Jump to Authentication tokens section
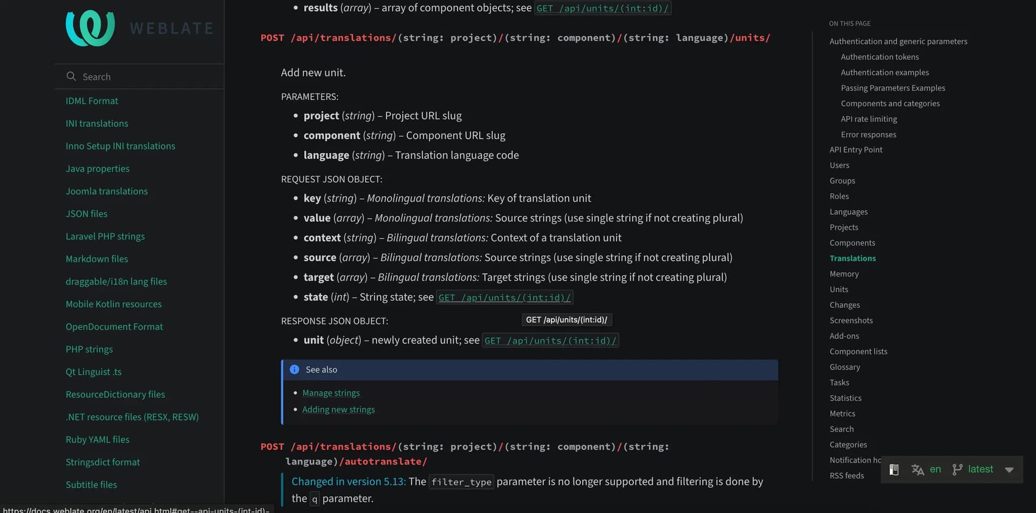 880,57
